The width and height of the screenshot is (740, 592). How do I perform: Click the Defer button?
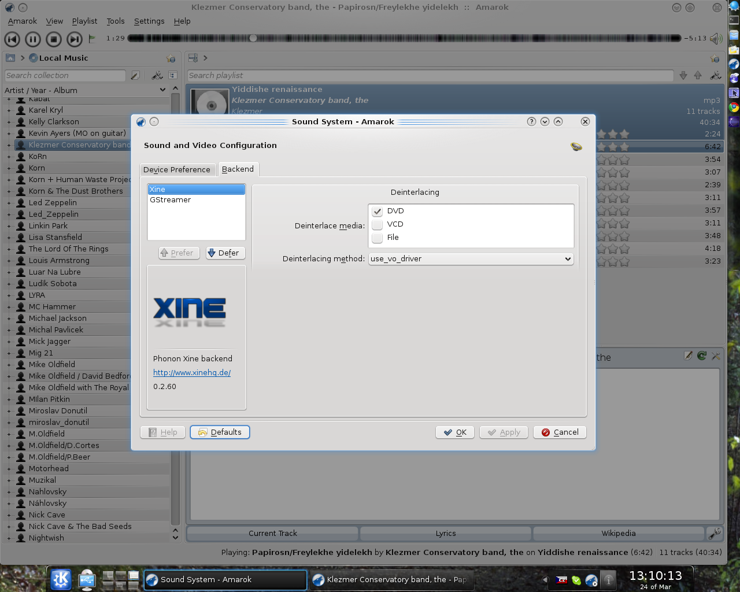226,253
